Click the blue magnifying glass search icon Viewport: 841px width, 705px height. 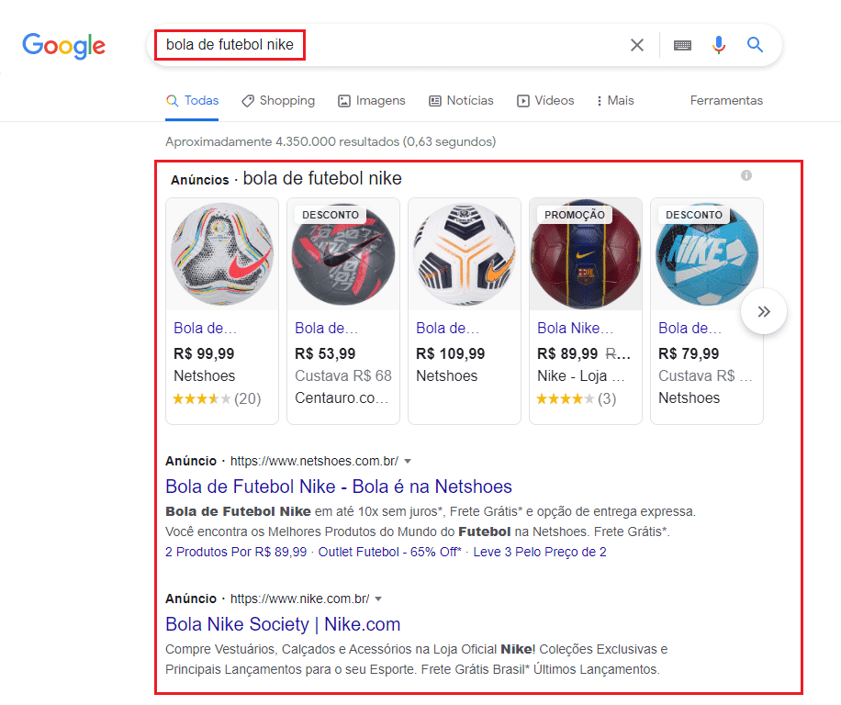(x=756, y=44)
